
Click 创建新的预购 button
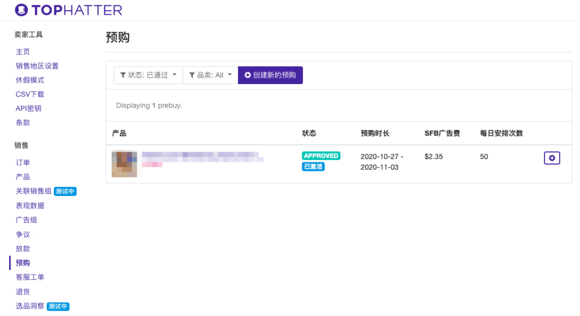270,75
